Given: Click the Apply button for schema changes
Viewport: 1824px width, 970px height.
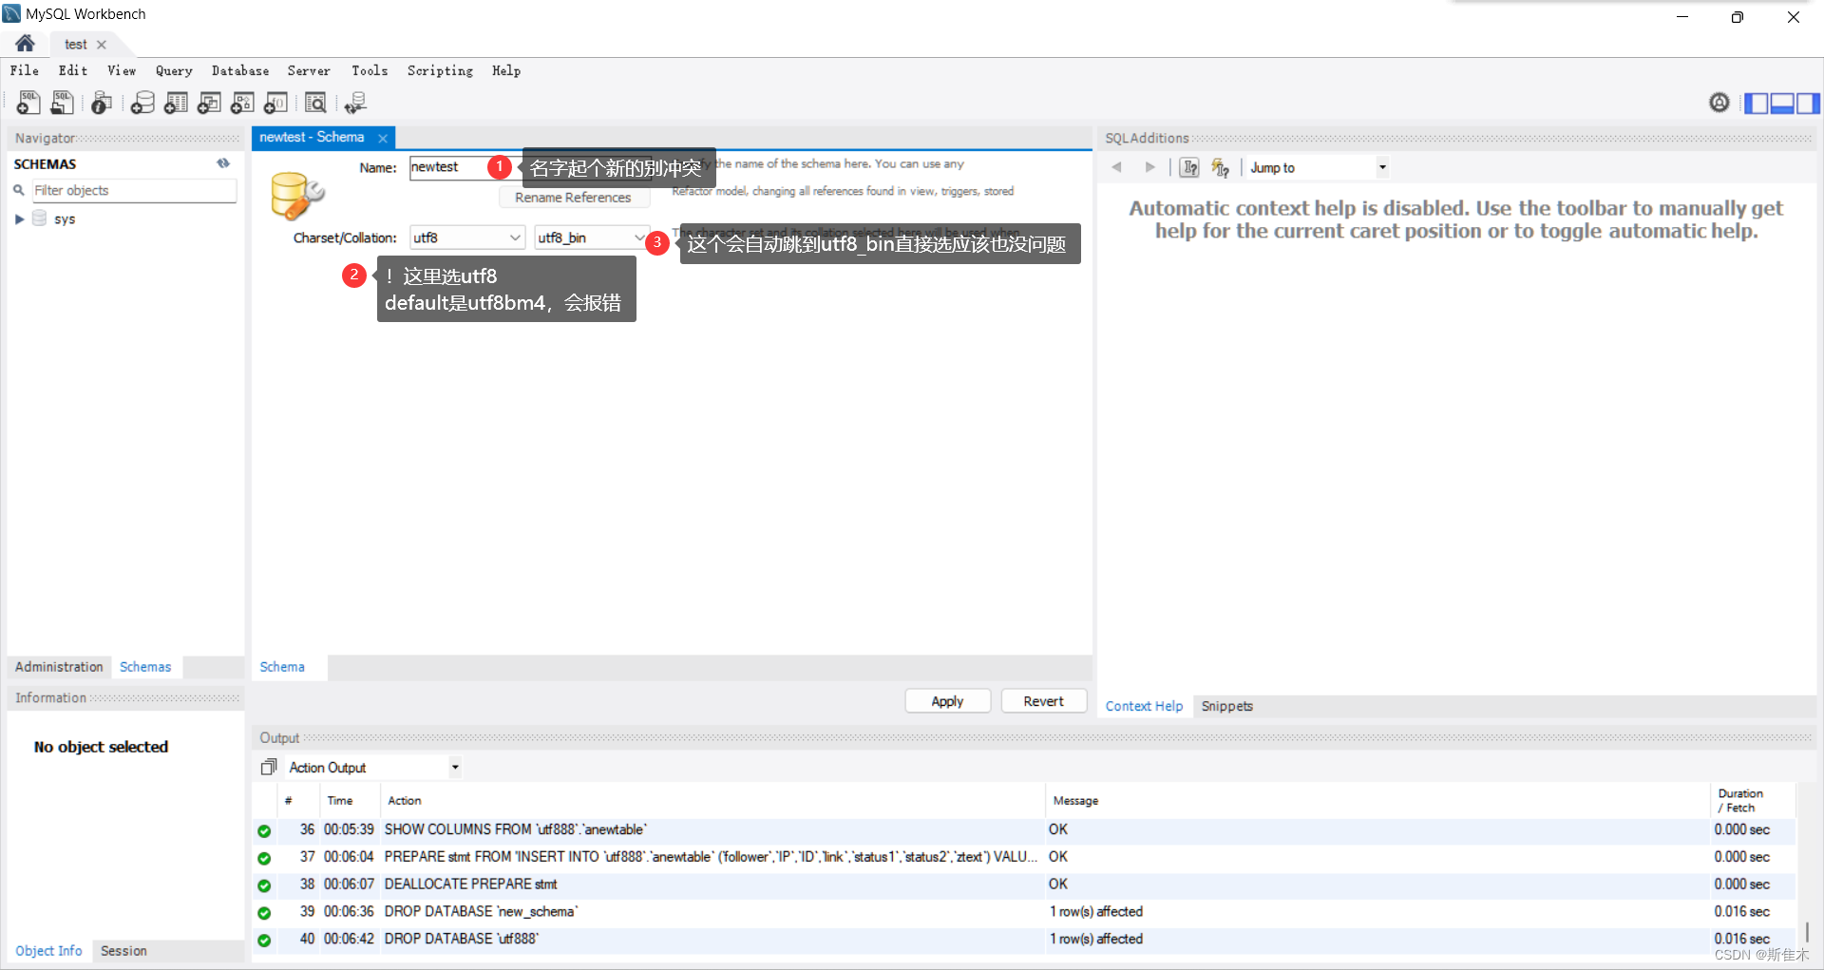Looking at the screenshot, I should [x=947, y=700].
